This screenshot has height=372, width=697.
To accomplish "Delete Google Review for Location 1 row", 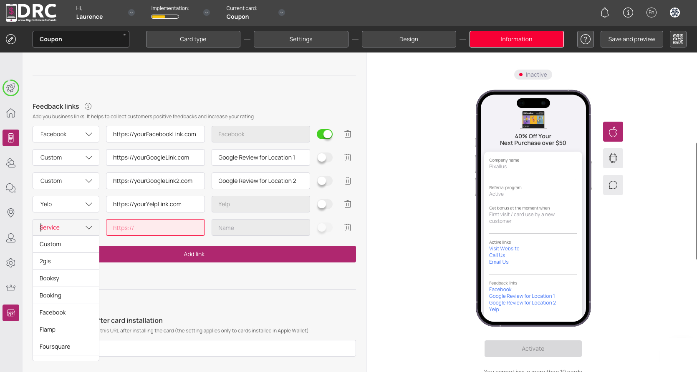I will [348, 157].
